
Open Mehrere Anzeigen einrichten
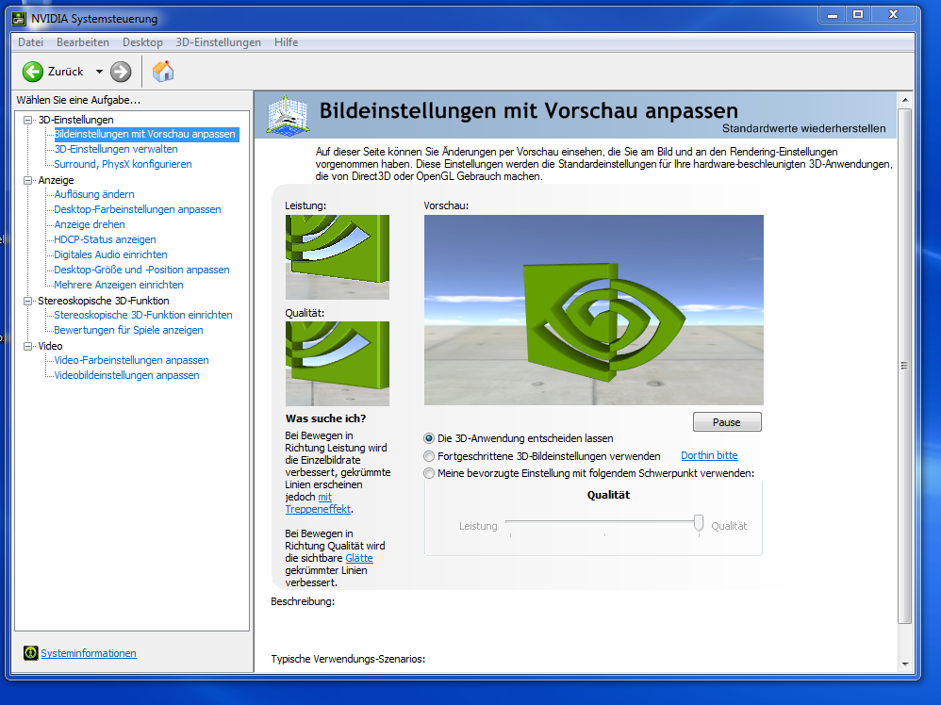point(119,285)
